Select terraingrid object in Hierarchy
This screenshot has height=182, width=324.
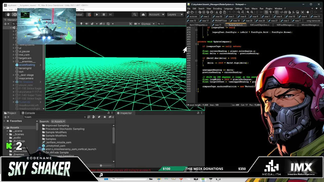click(25, 68)
